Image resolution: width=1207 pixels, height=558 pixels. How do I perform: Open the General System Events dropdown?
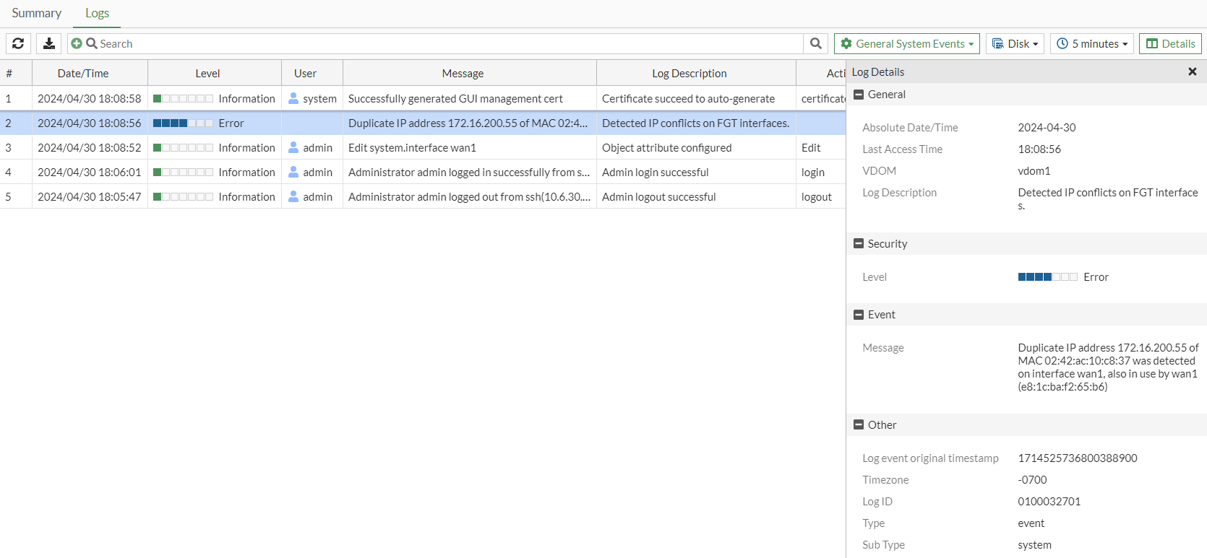pos(906,43)
